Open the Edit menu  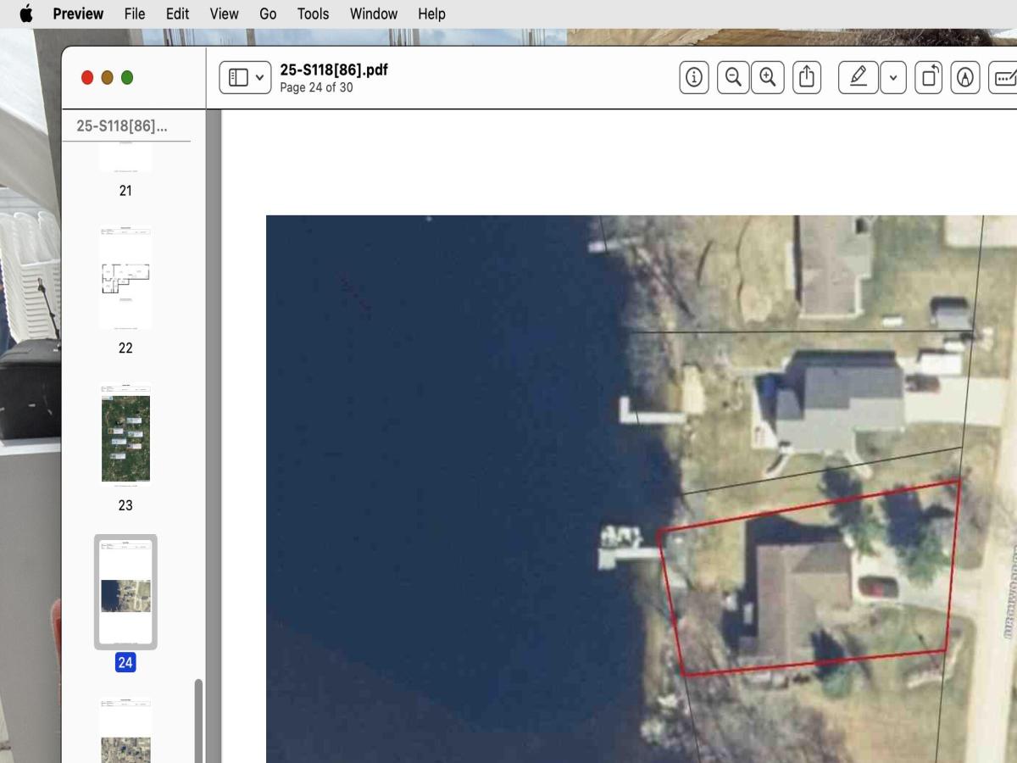coord(178,14)
